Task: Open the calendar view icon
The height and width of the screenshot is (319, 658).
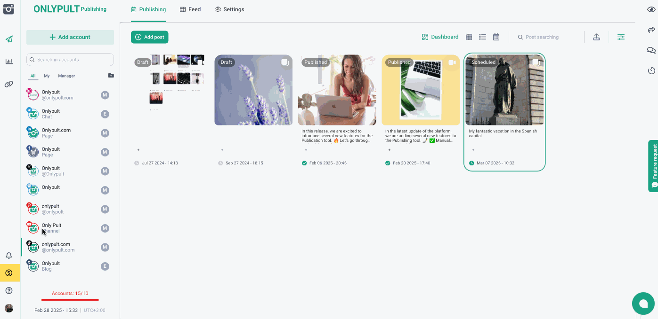Action: [496, 37]
